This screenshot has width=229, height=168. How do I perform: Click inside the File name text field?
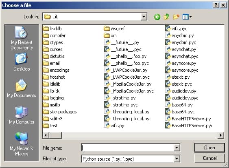click(x=127, y=148)
